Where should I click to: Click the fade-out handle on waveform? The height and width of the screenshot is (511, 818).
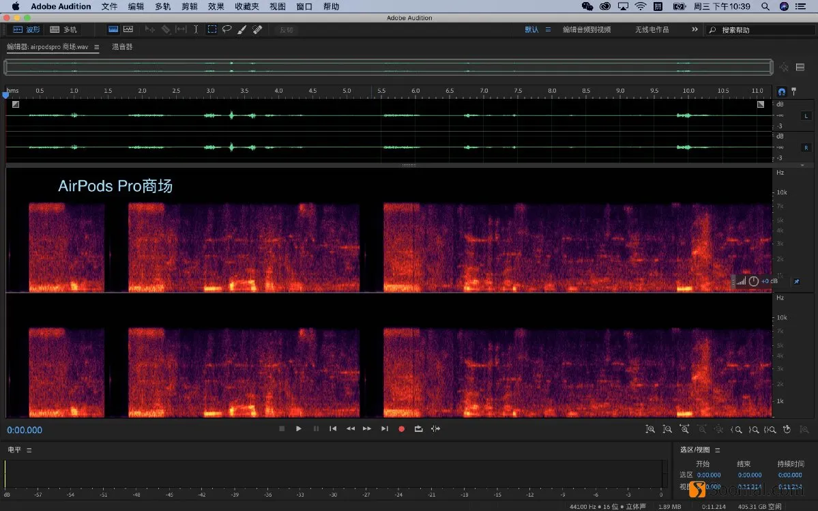(761, 104)
